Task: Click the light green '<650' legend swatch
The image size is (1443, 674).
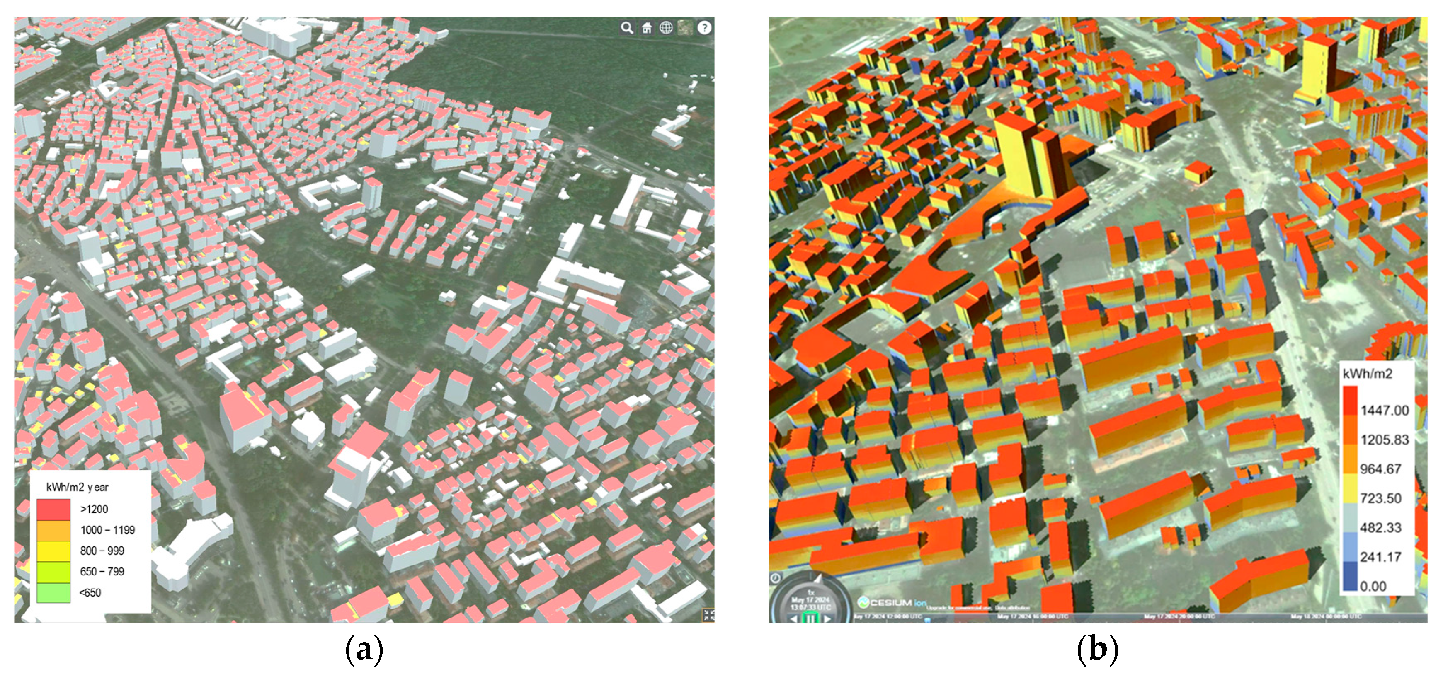Action: (x=54, y=592)
